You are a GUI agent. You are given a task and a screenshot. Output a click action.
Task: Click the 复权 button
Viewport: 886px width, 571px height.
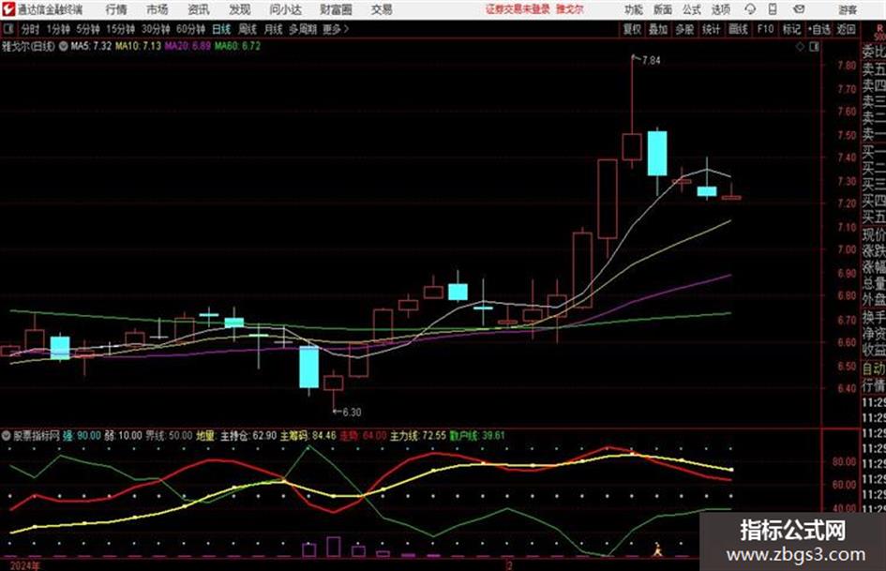[x=632, y=29]
